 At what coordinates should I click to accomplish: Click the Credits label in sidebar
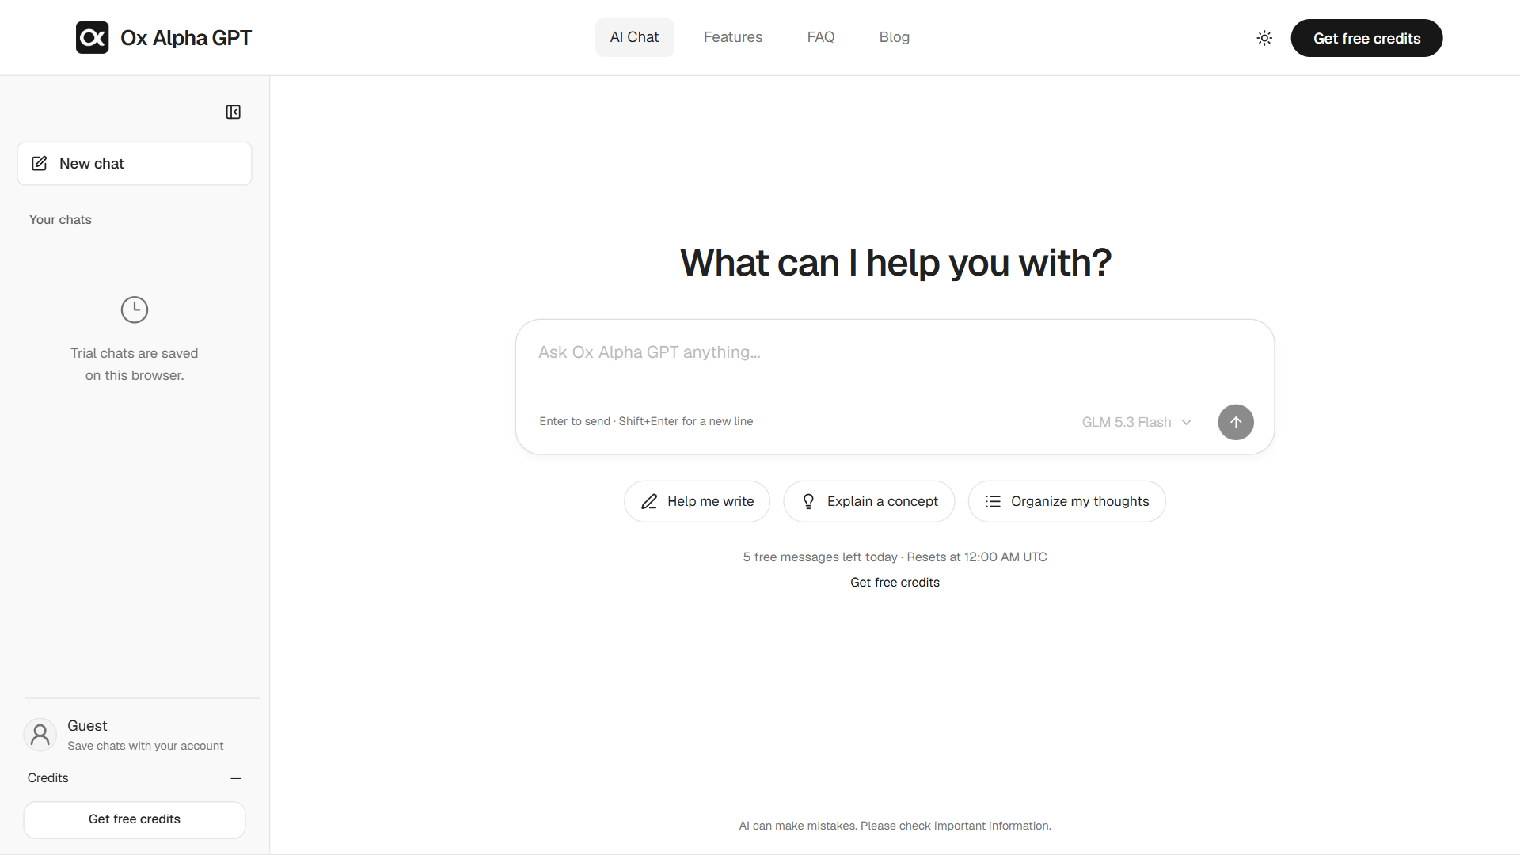(x=48, y=778)
